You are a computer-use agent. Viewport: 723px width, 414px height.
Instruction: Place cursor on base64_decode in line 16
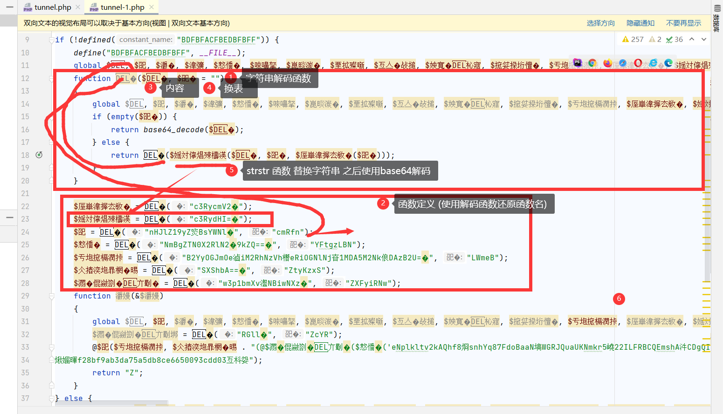[x=174, y=129]
